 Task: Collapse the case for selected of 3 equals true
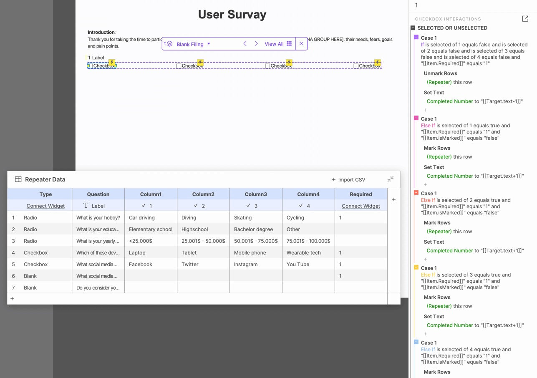[416, 268]
